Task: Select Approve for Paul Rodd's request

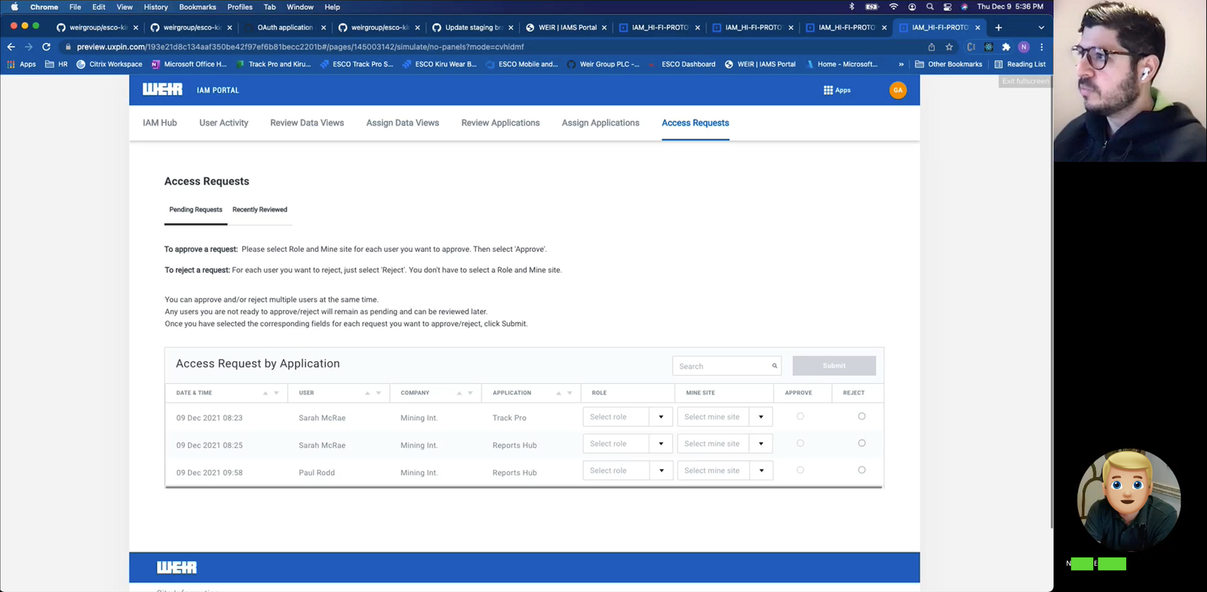Action: pos(800,470)
